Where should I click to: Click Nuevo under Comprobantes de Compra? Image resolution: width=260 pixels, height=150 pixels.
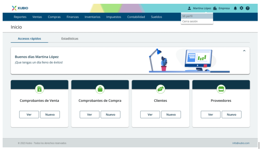click(110, 115)
